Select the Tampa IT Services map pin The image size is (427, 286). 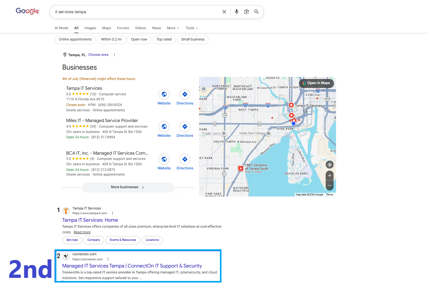(x=291, y=105)
